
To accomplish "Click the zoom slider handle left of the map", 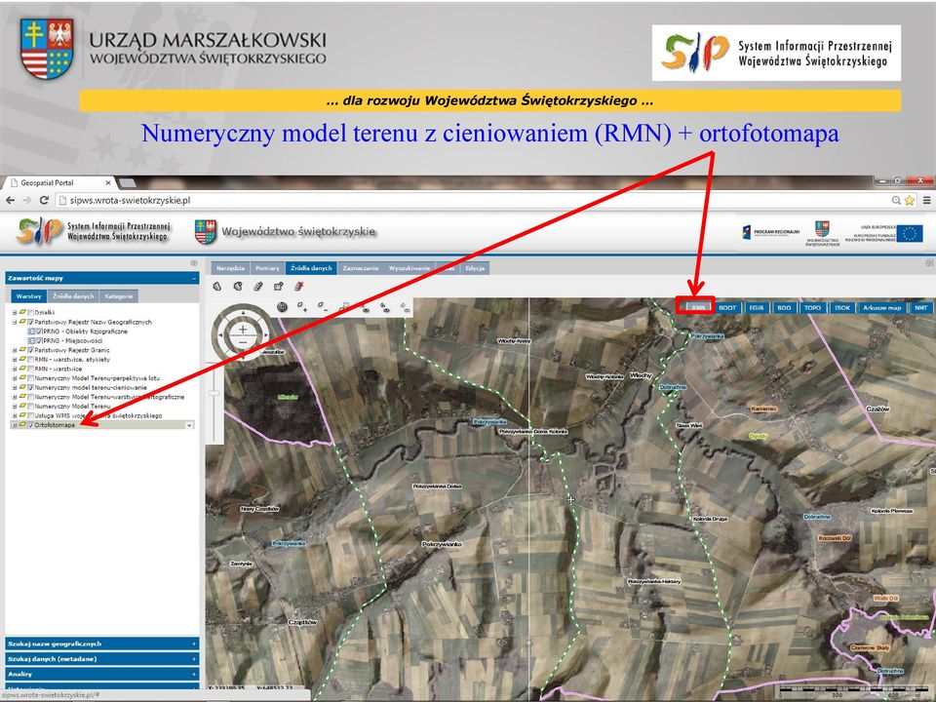I will coord(214,393).
